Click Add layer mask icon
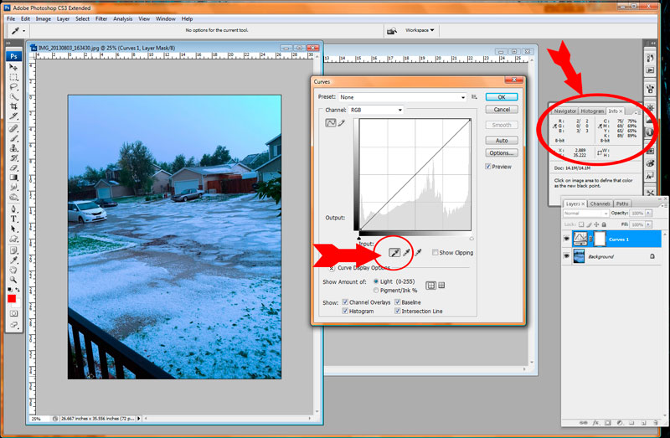 click(x=608, y=423)
